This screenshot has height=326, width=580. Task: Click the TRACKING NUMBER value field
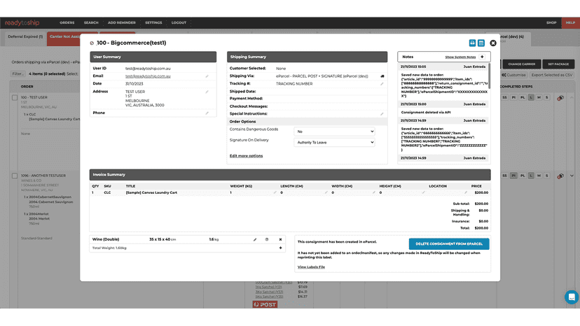(294, 84)
